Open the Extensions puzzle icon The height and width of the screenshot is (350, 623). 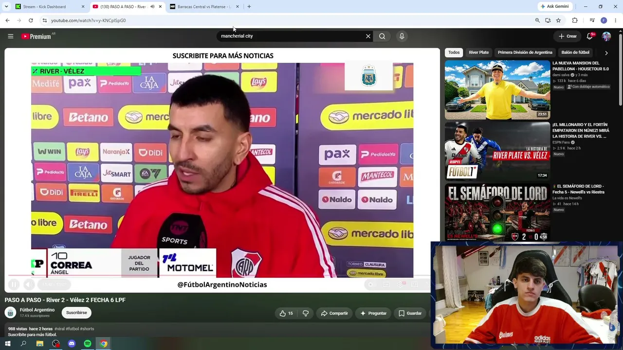tap(575, 20)
